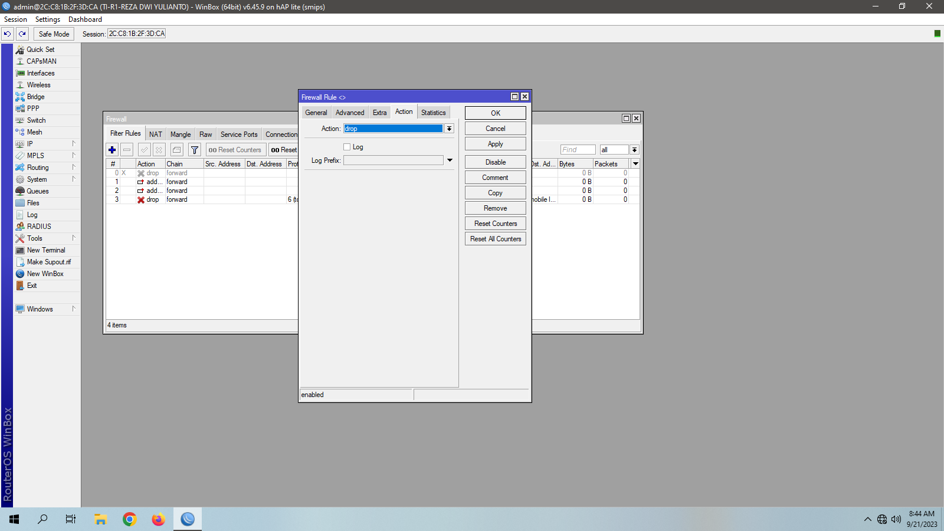This screenshot has height=531, width=944.
Task: Expand the IP submenu
Action: click(74, 143)
